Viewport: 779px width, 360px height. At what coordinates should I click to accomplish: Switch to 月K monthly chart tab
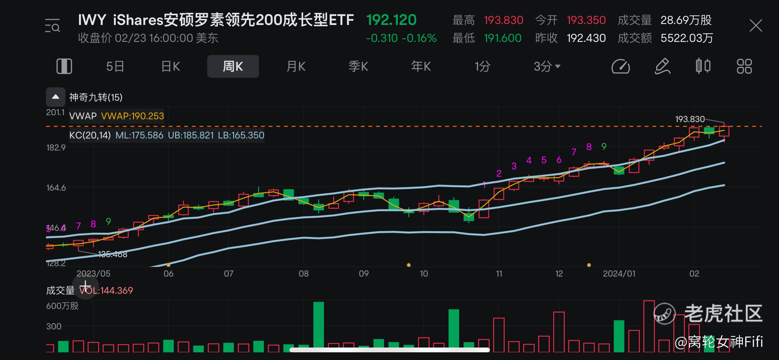tap(296, 67)
